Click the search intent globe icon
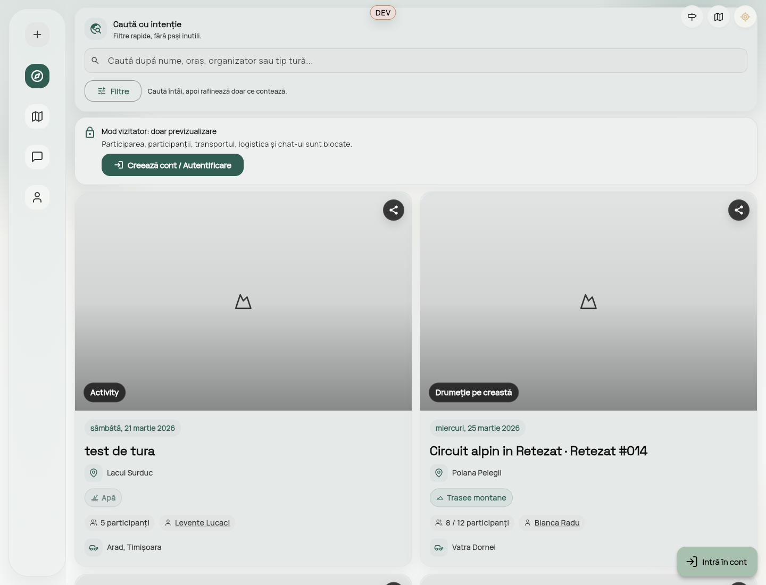 tap(96, 29)
